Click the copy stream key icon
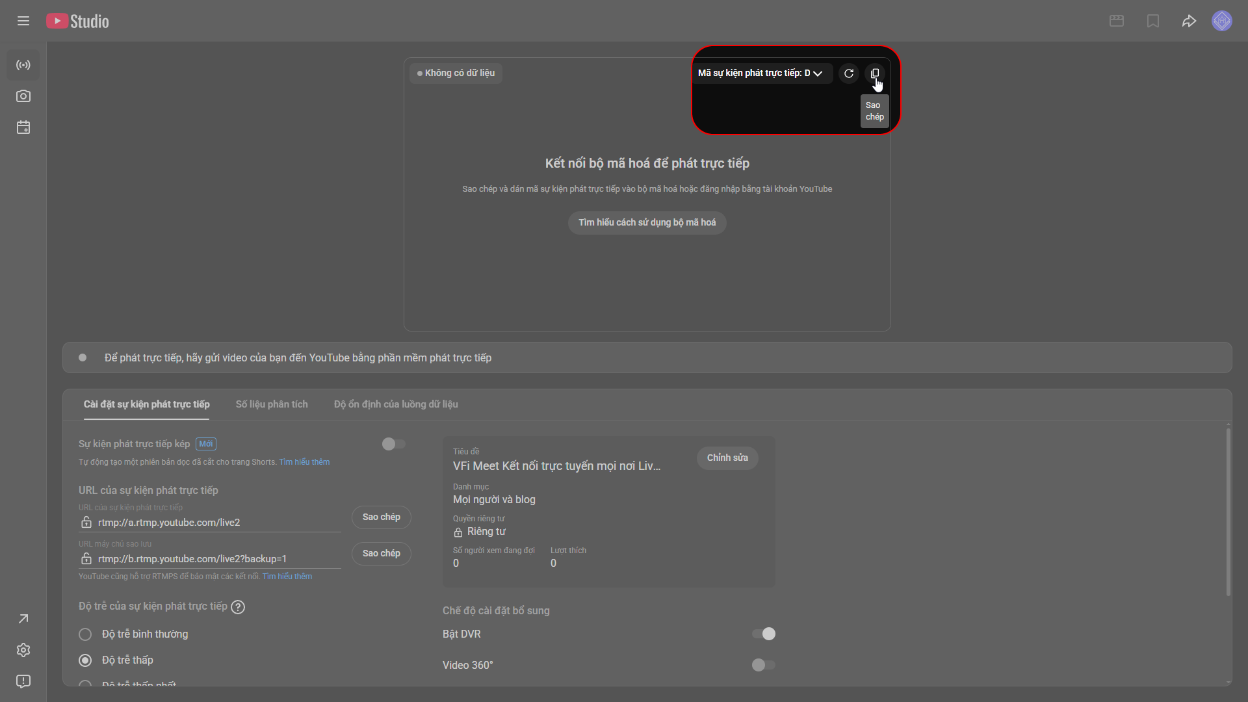This screenshot has width=1248, height=702. [x=875, y=73]
